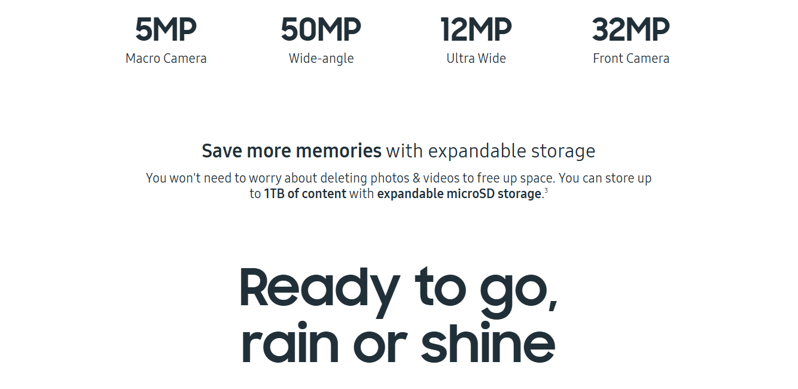
Task: Click the 12MP spec heading
Action: pyautogui.click(x=476, y=29)
